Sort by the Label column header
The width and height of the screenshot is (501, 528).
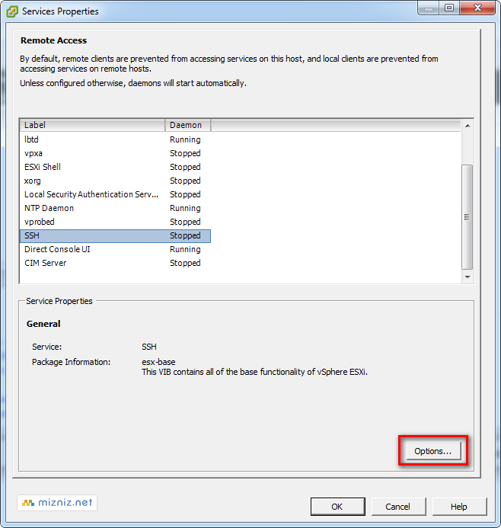click(93, 125)
